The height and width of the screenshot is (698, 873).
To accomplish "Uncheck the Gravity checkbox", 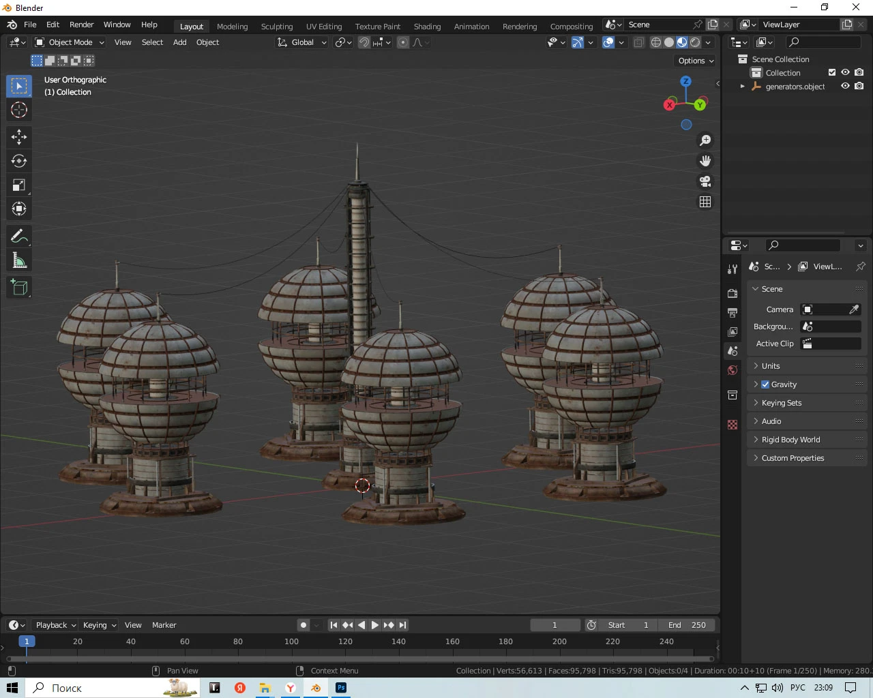I will click(765, 384).
